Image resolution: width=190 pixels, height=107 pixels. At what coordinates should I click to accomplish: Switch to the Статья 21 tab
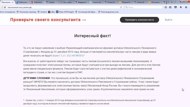[110, 2]
